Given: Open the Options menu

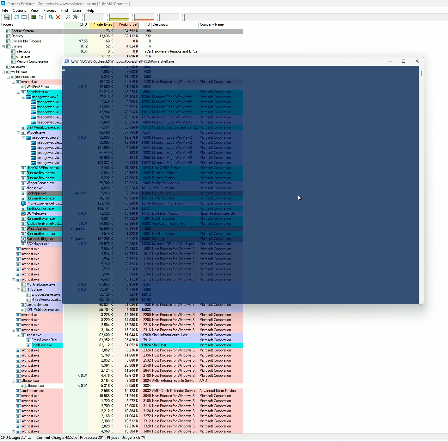Looking at the screenshot, I should pos(19,10).
